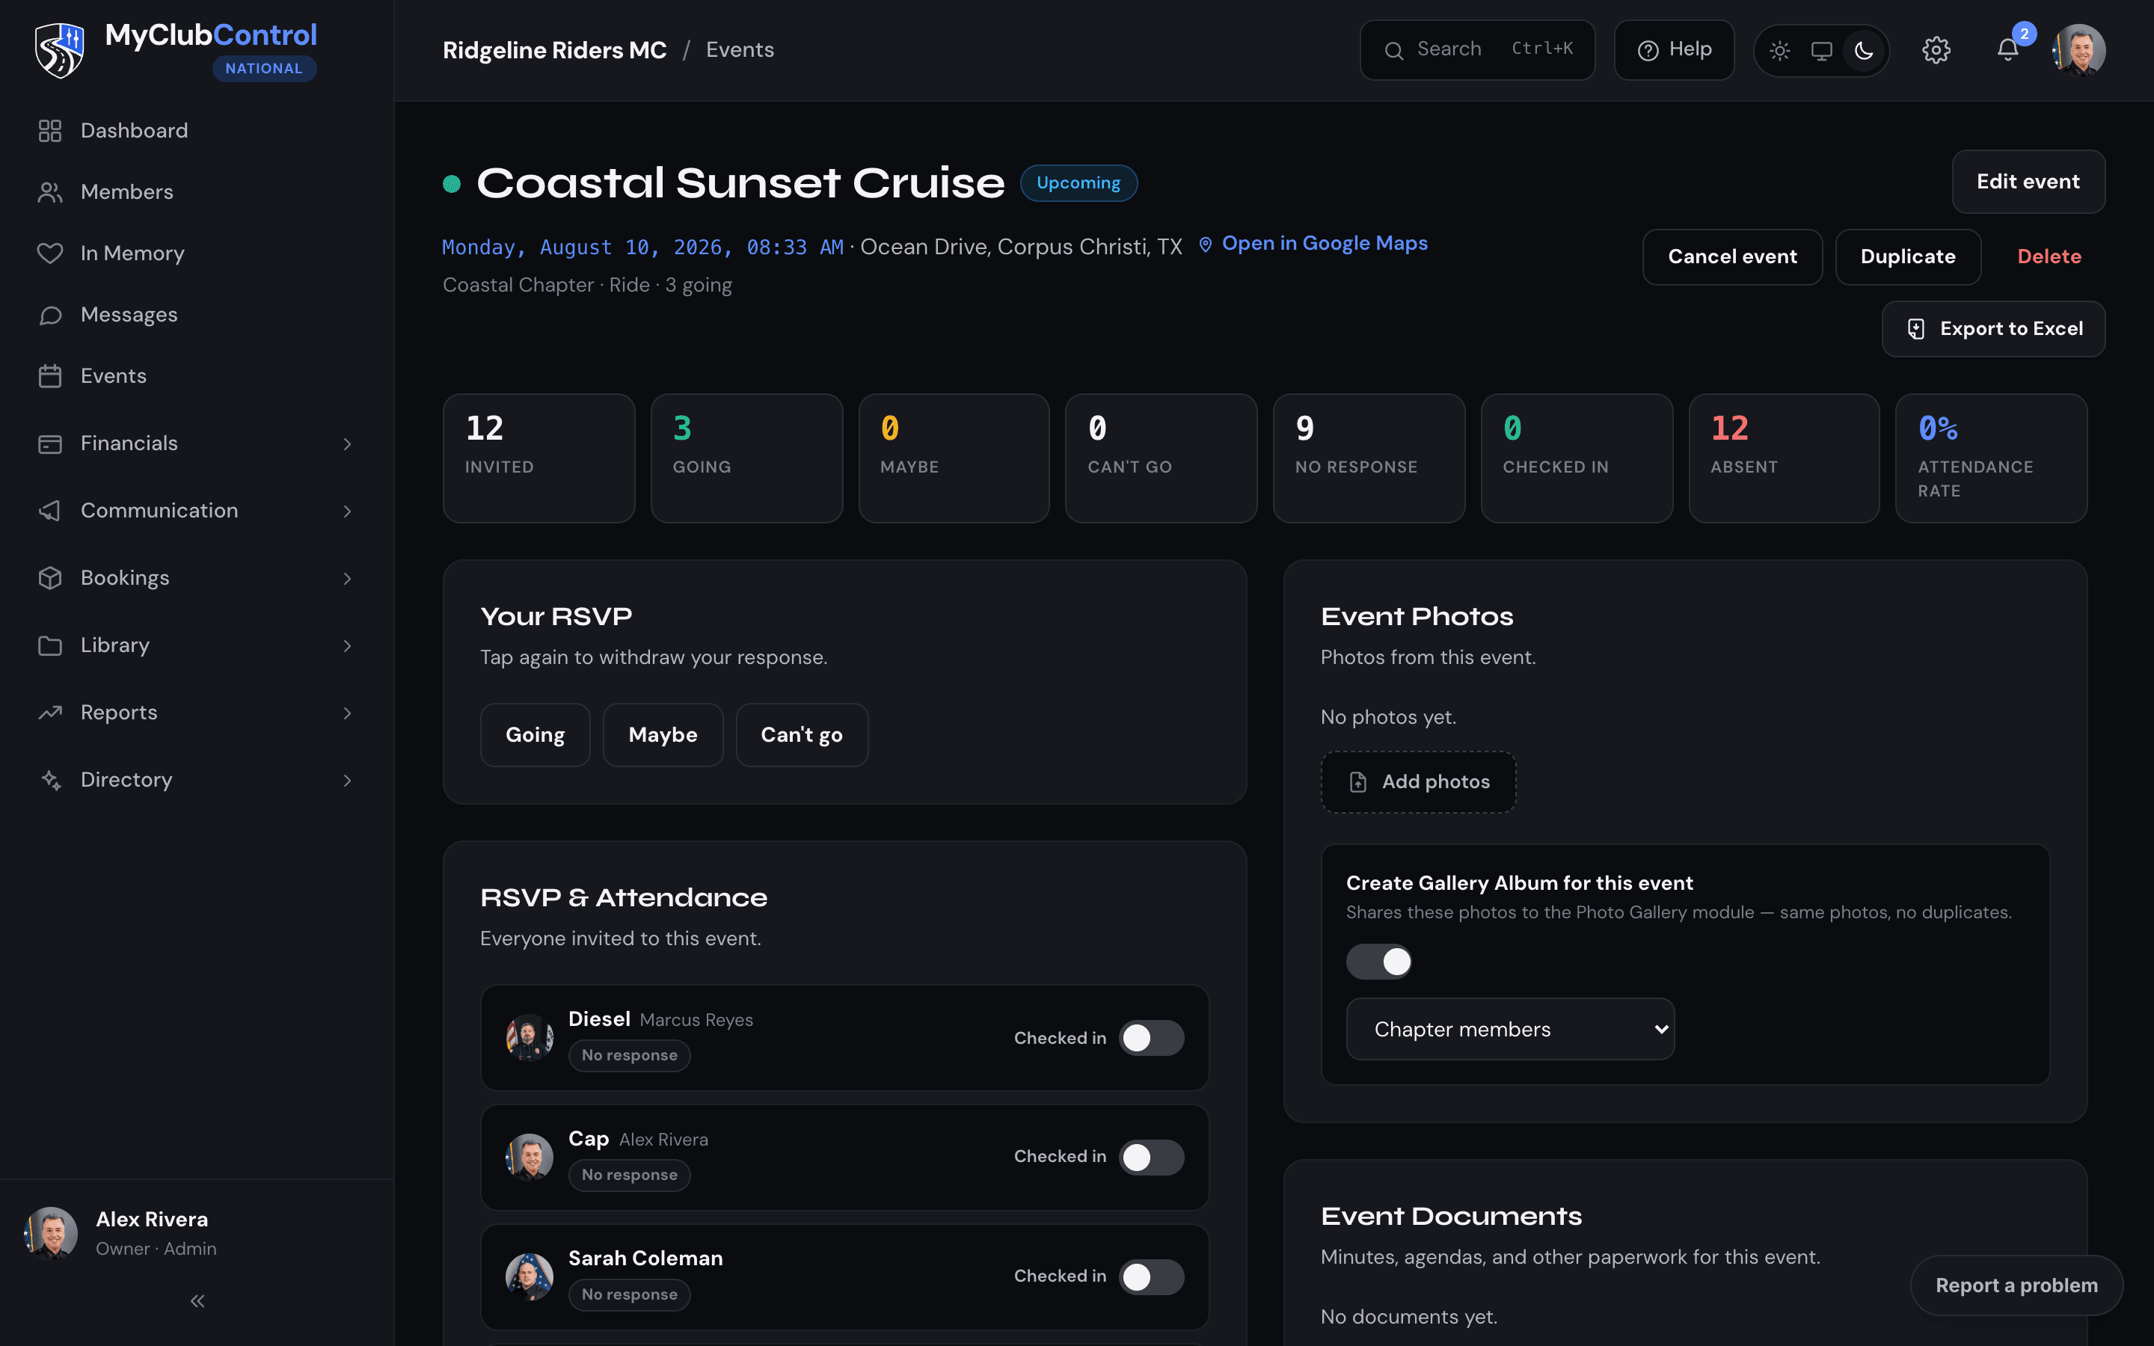Image resolution: width=2154 pixels, height=1346 pixels.
Task: Click Events breadcrumb in header
Action: 740,50
